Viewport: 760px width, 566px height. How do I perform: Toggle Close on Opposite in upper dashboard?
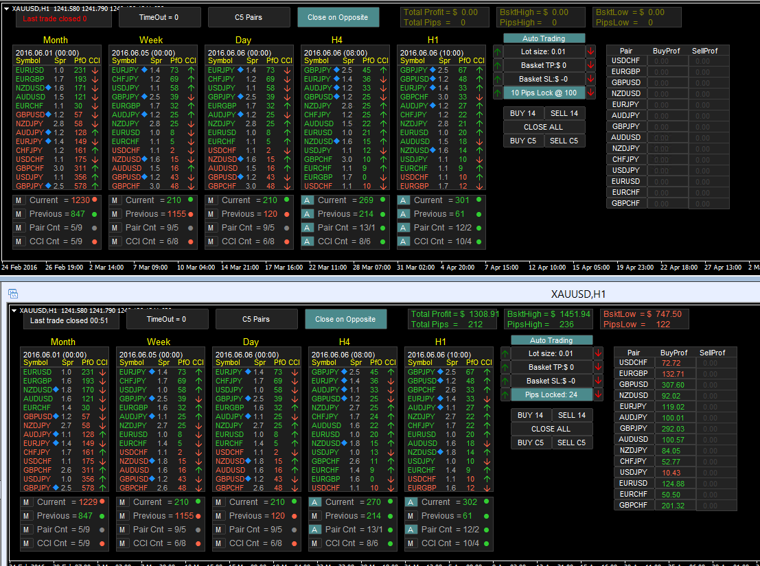coord(338,17)
